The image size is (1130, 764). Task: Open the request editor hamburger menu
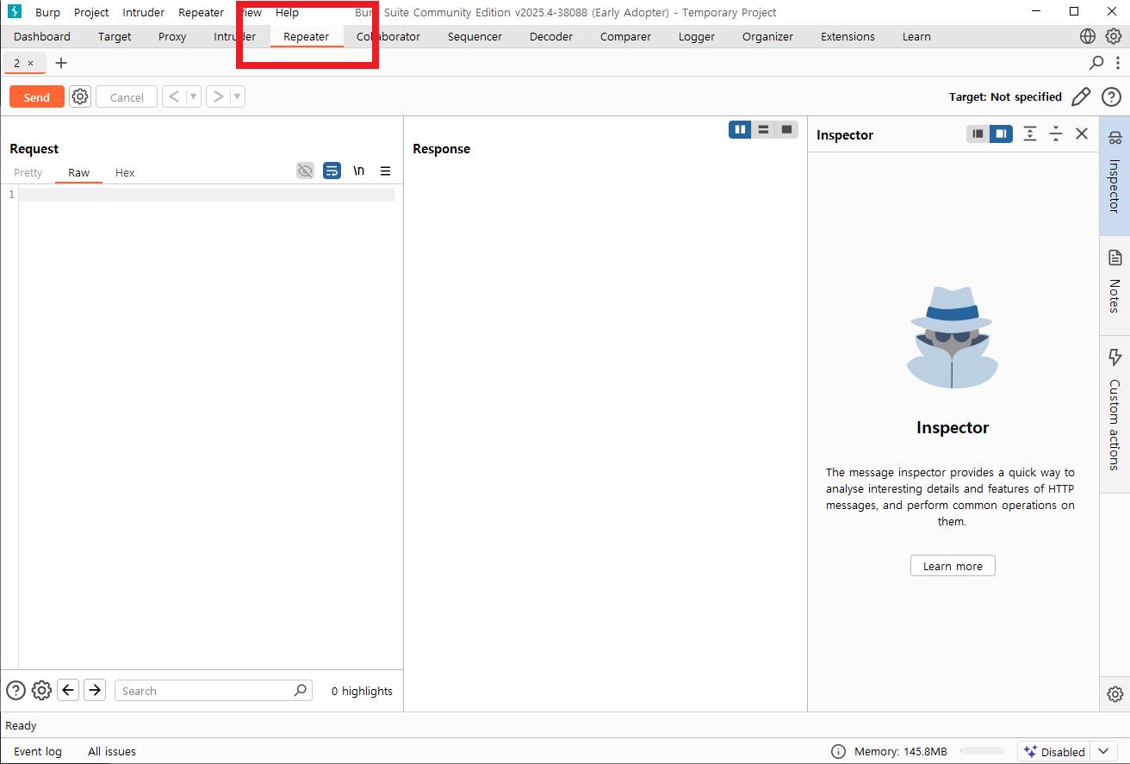click(x=385, y=171)
